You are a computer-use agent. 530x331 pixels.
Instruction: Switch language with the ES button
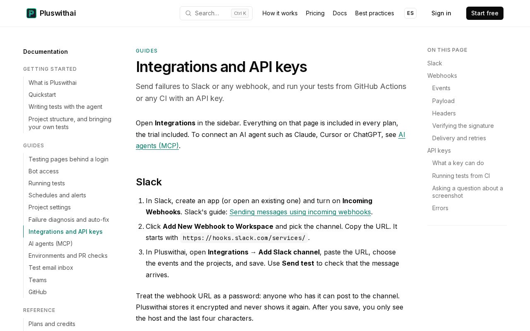[x=410, y=13]
